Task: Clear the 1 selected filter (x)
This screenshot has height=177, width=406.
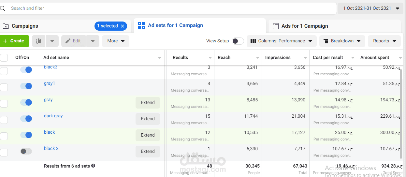Action: 123,26
